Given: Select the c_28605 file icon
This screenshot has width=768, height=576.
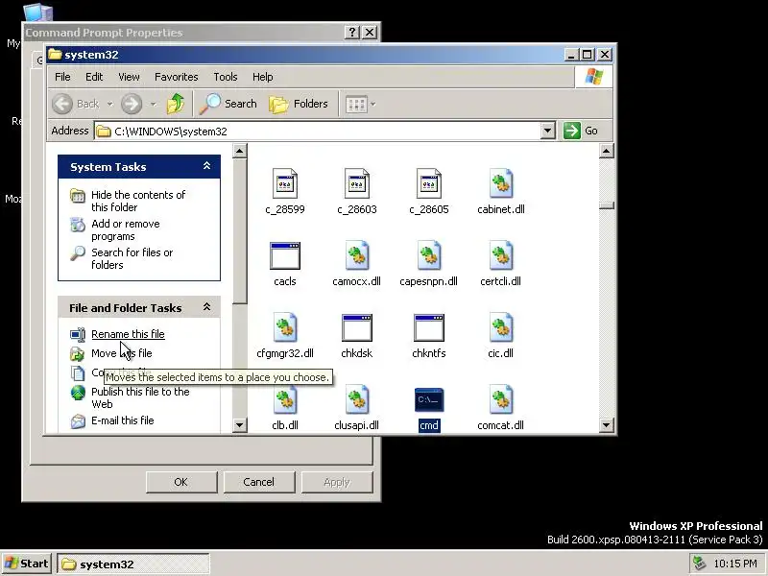Looking at the screenshot, I should click(429, 183).
